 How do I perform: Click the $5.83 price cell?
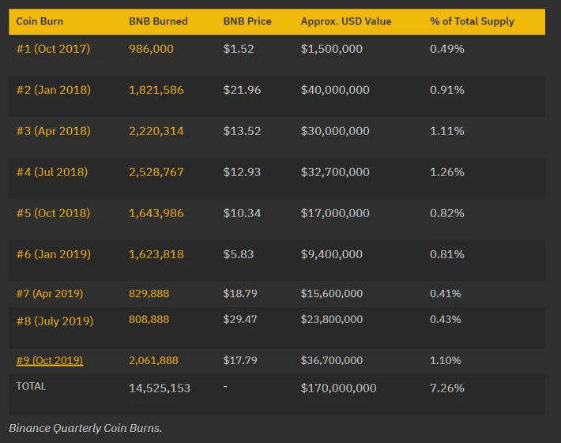coord(239,254)
